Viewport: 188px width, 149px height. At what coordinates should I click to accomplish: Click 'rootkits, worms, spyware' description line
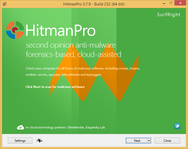(63, 75)
